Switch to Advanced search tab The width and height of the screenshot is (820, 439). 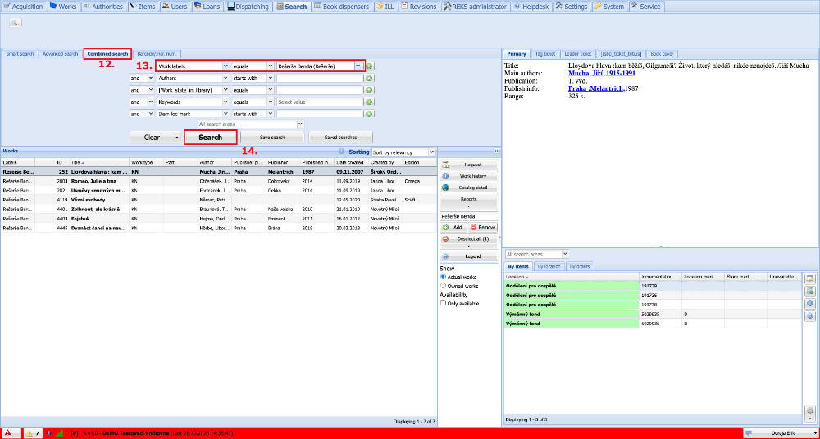60,54
